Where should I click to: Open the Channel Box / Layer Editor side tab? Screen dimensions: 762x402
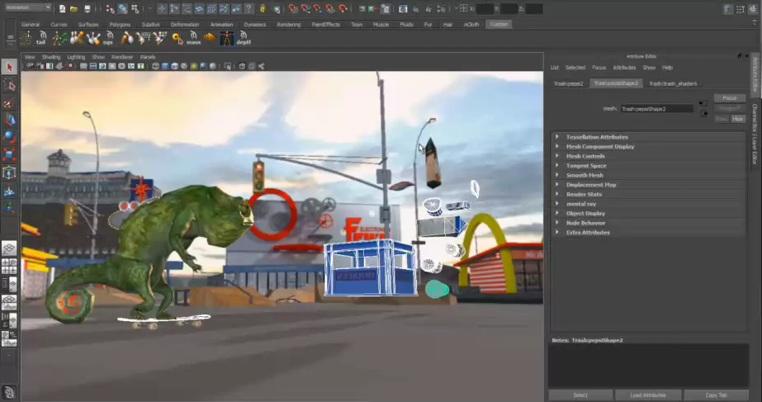755,134
